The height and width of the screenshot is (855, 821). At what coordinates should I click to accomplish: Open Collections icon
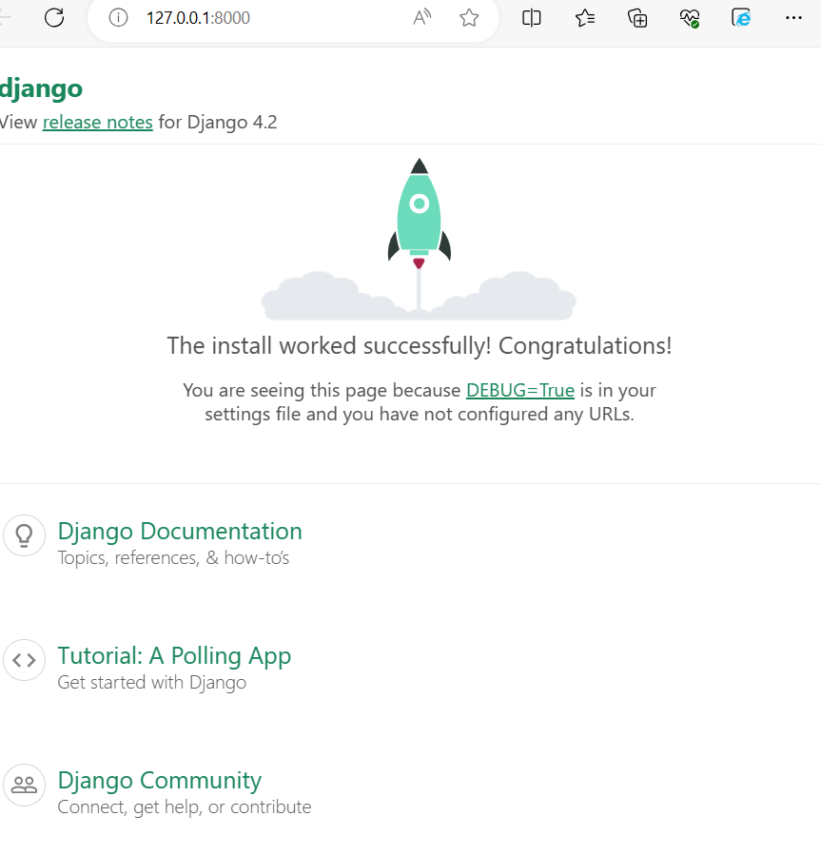[x=637, y=17]
